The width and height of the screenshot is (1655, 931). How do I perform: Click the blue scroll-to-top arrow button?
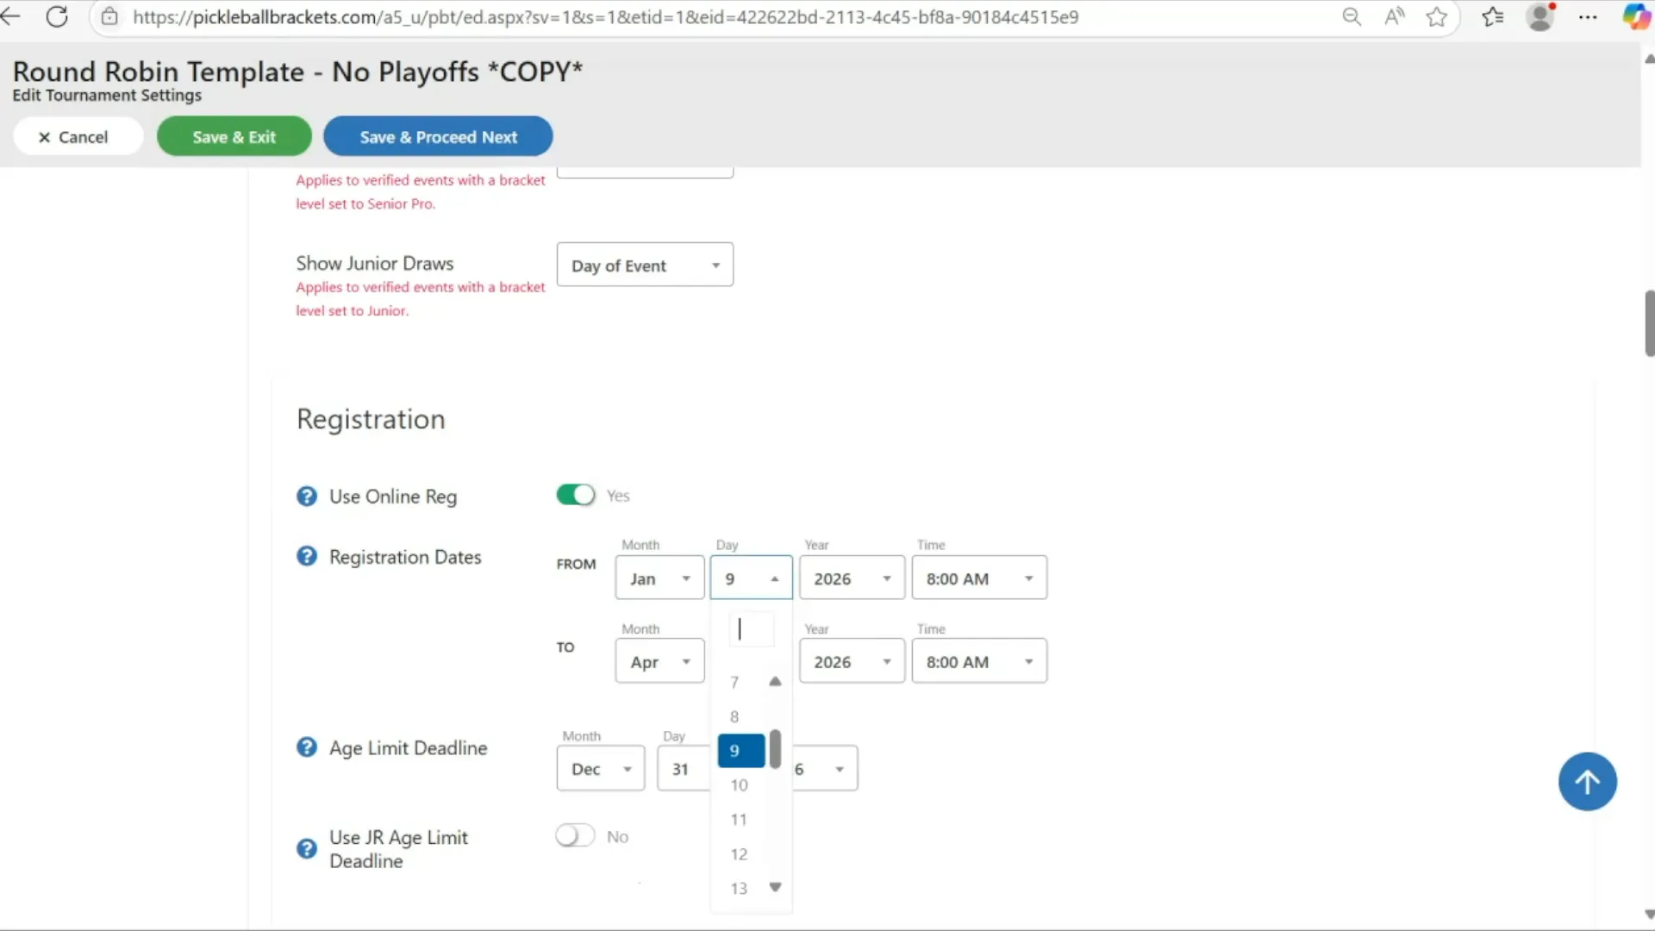click(x=1587, y=782)
